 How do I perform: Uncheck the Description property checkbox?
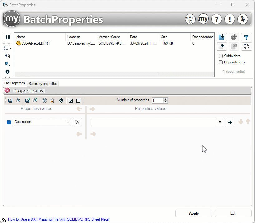tap(9, 122)
